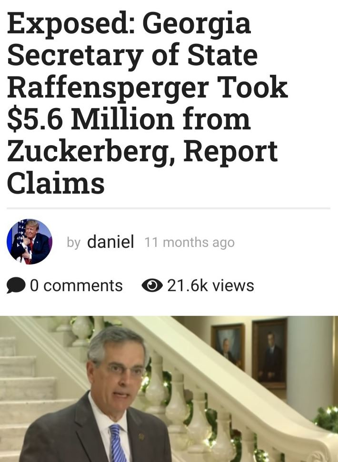Click the right framed portrait on the wall
The width and height of the screenshot is (338, 462).
point(269,353)
